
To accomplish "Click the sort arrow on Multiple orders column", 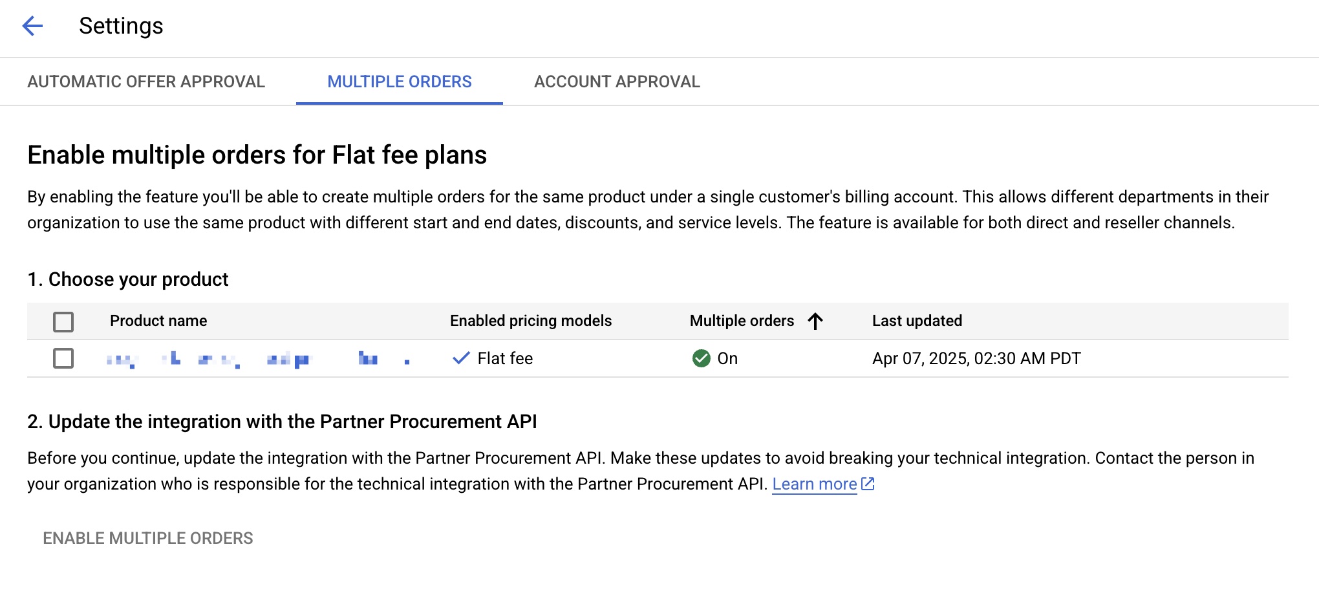I will (816, 320).
